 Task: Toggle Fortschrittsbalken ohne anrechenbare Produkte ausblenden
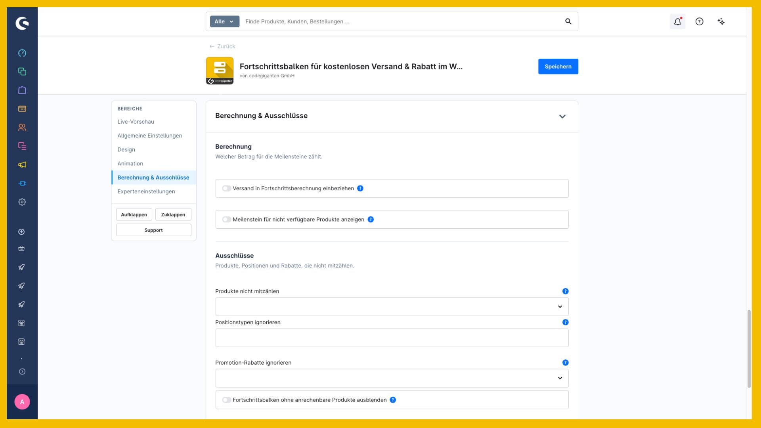pyautogui.click(x=226, y=400)
